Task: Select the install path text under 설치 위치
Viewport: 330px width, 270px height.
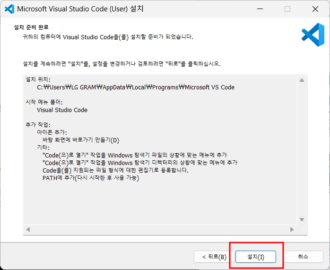Action: coord(136,87)
